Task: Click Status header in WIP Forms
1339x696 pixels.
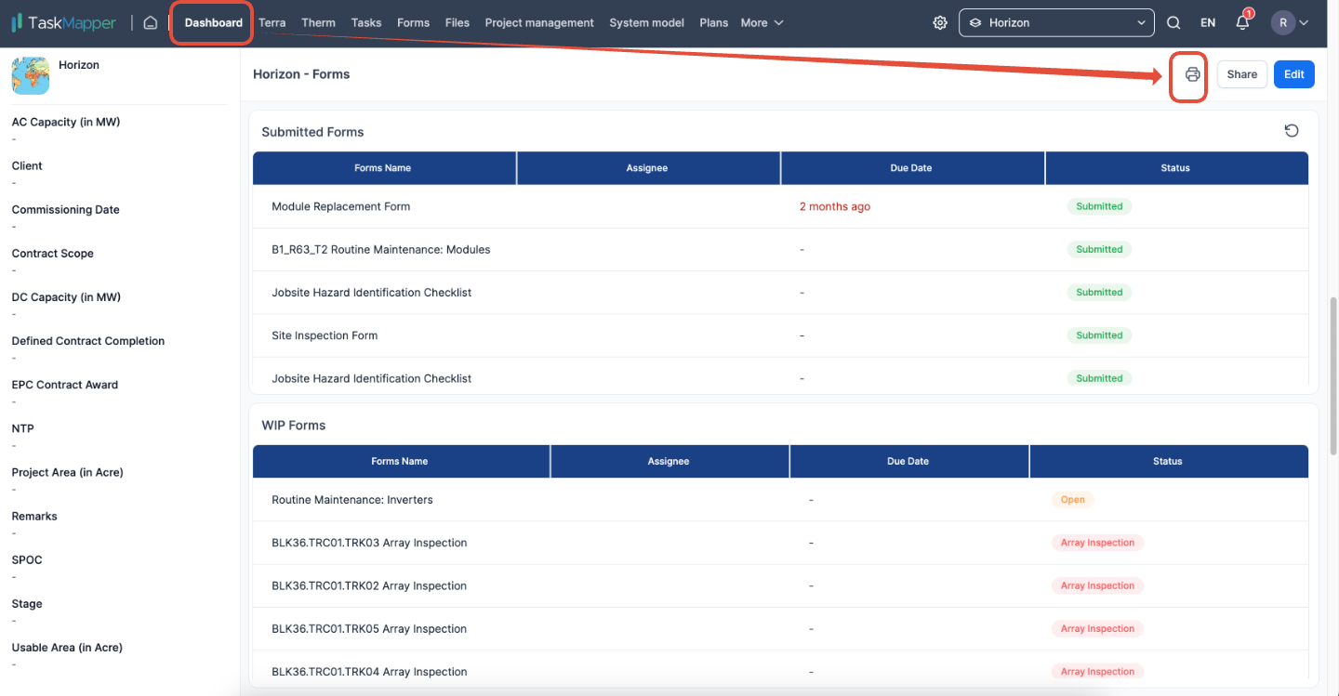Action: (1168, 461)
